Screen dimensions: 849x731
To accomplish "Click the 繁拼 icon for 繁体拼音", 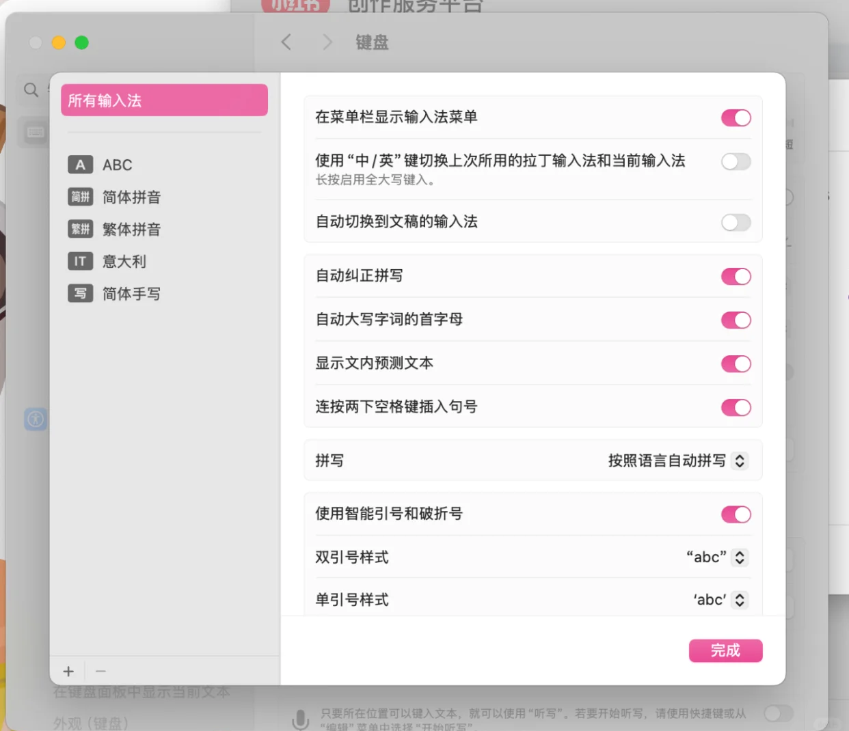I will [x=80, y=229].
